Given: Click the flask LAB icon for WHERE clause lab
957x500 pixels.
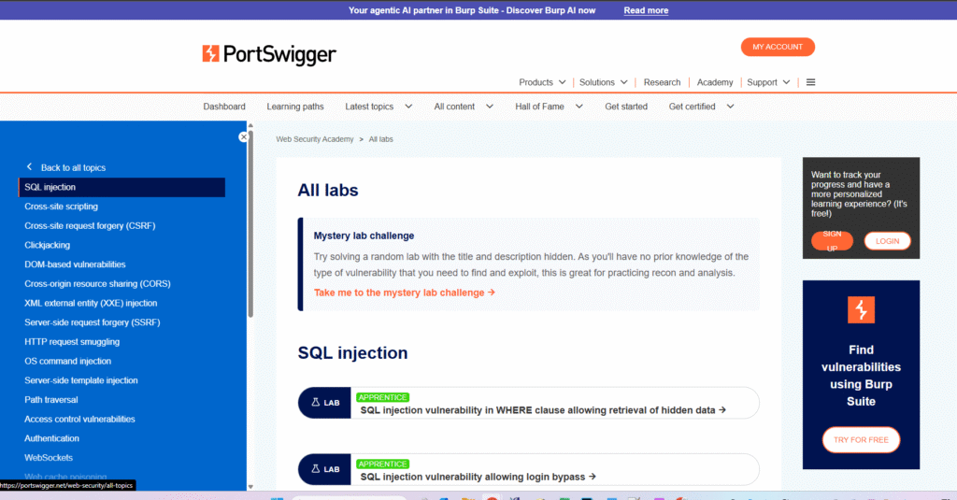Looking at the screenshot, I should pyautogui.click(x=324, y=403).
